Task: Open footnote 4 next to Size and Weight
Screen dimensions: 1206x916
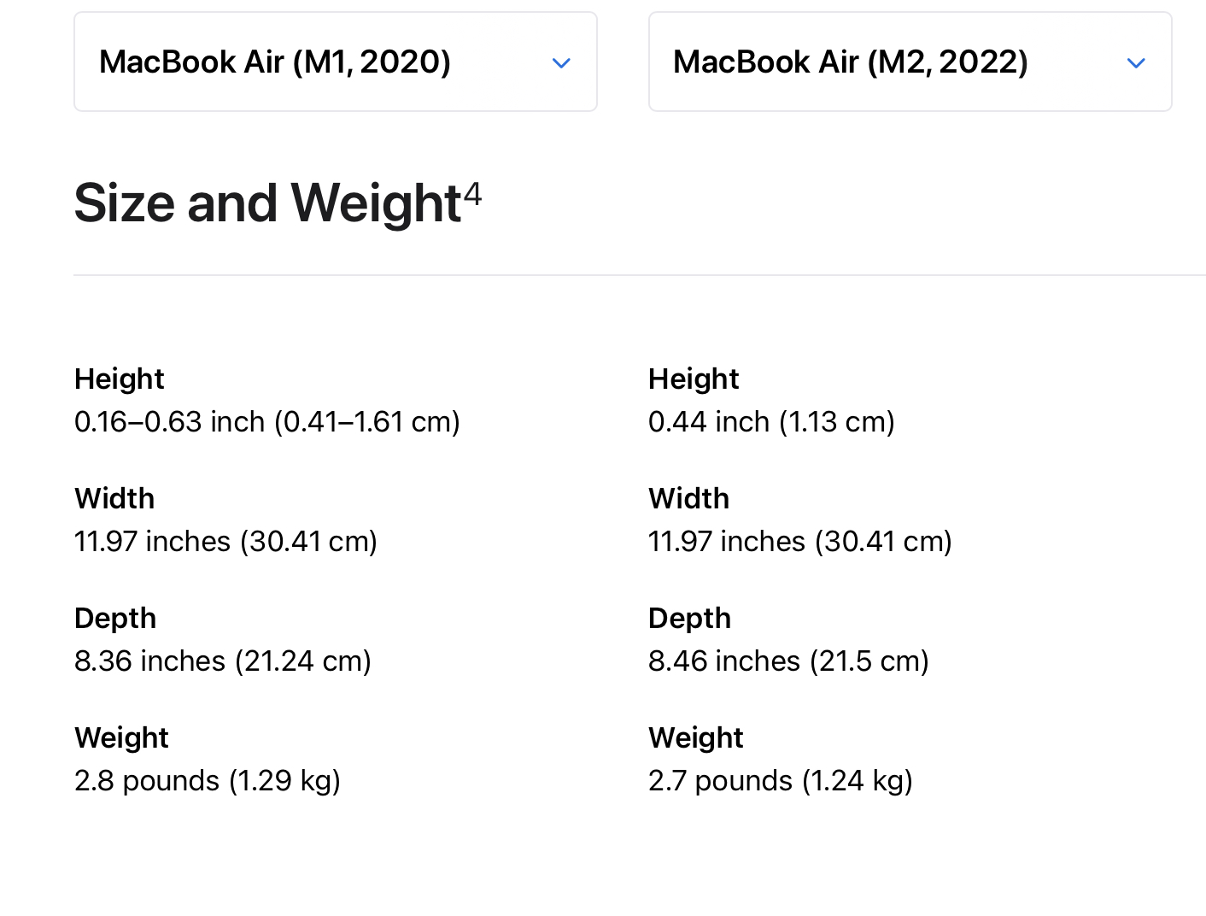Action: [472, 194]
